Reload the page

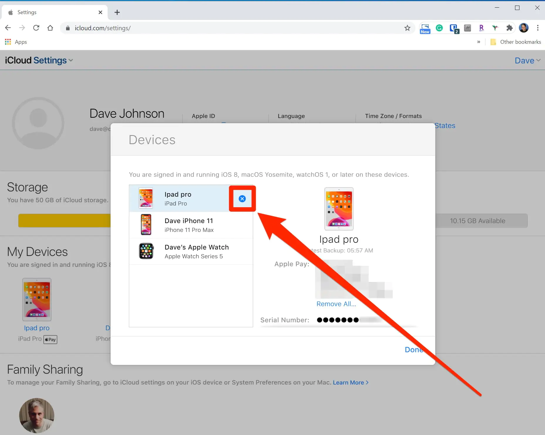click(x=36, y=28)
